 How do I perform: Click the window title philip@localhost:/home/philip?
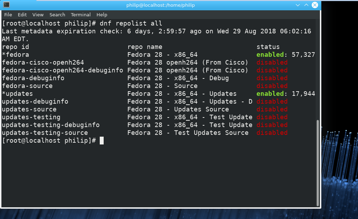(161, 5)
